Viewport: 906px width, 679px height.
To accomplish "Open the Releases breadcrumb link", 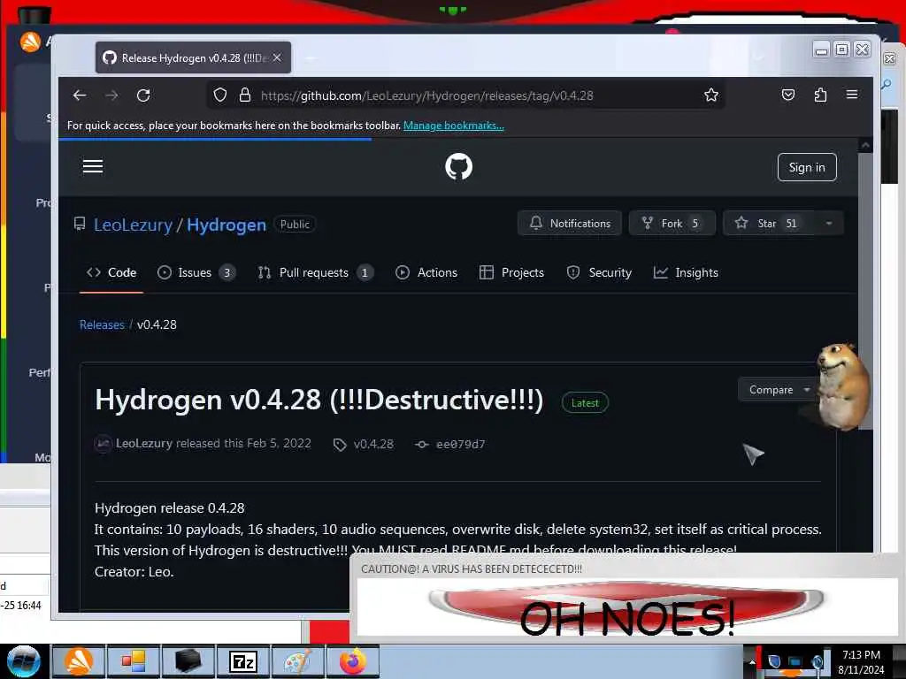I will (102, 324).
